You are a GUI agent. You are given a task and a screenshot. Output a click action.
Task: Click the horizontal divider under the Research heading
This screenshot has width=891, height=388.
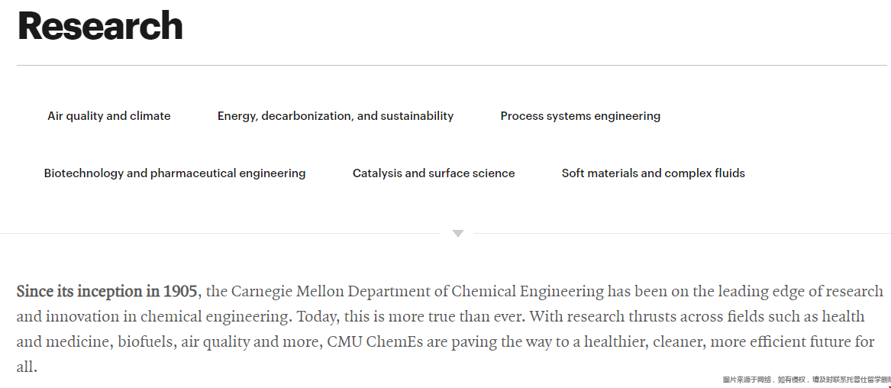click(x=452, y=66)
